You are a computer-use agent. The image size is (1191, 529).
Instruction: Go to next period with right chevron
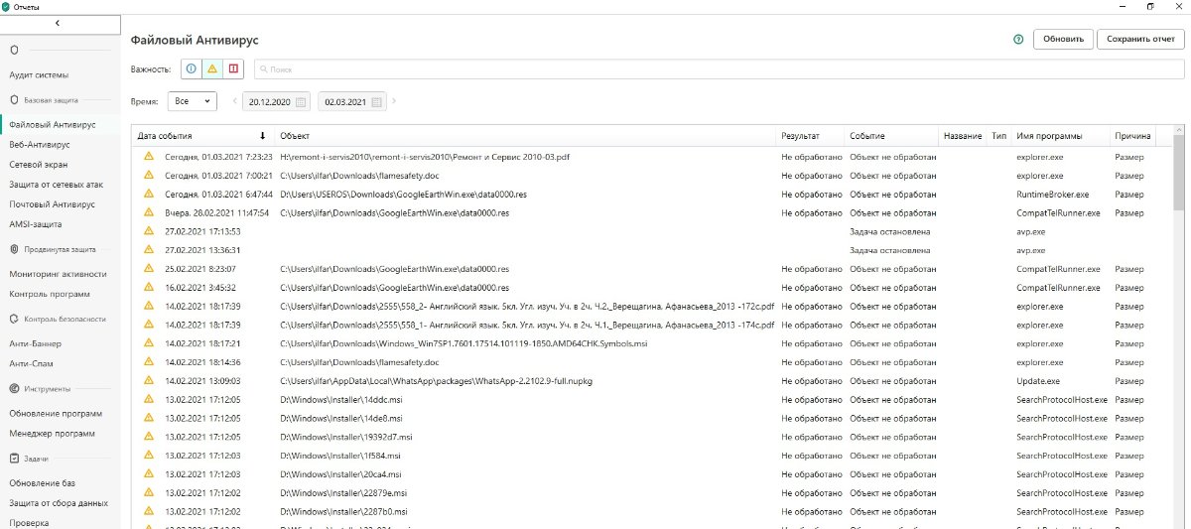point(394,101)
